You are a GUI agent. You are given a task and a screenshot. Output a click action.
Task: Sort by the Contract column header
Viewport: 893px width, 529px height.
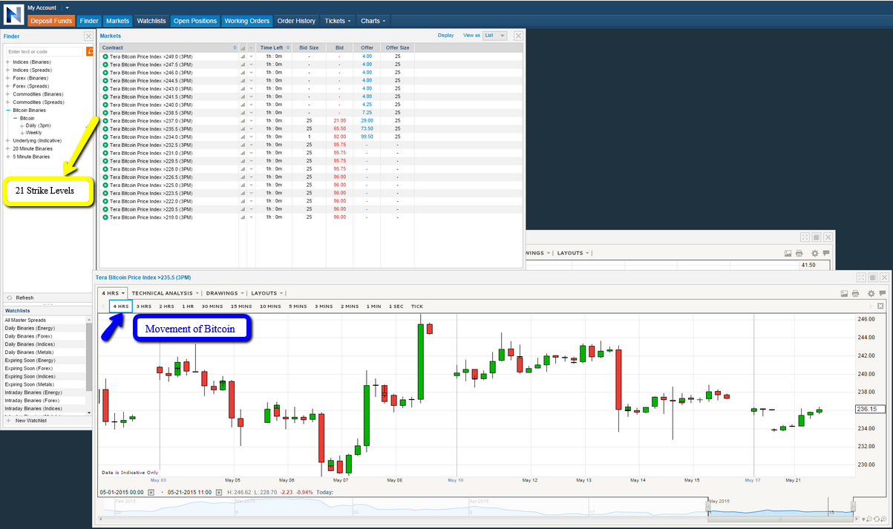[x=169, y=47]
